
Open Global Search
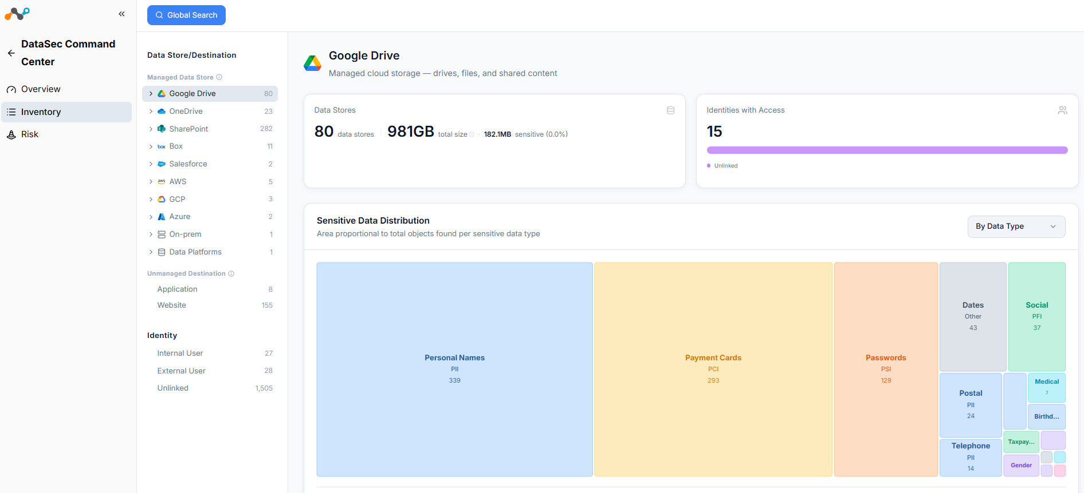coord(186,15)
